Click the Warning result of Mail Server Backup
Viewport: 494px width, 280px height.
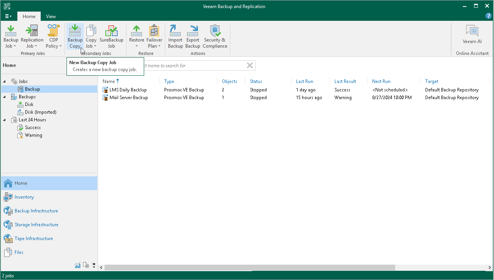pos(343,98)
